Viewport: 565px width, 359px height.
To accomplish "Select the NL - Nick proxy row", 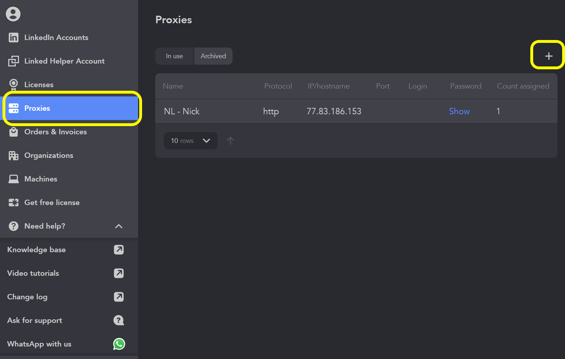I will tap(356, 111).
